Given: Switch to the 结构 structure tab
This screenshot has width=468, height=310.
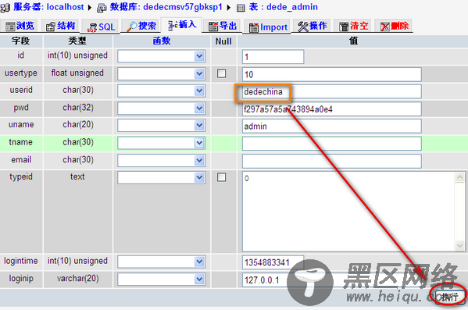Looking at the screenshot, I should point(61,27).
